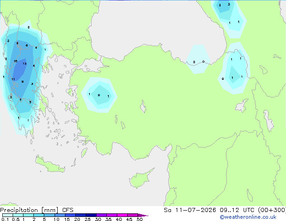Click the 45–50 mm legend swatch
Image resolution: width=286 pixels, height=221 pixels.
click(x=133, y=215)
